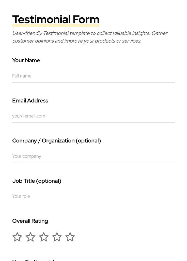This screenshot has width=187, height=261.
Task: Click the italic form description paragraph
Action: tap(90, 37)
